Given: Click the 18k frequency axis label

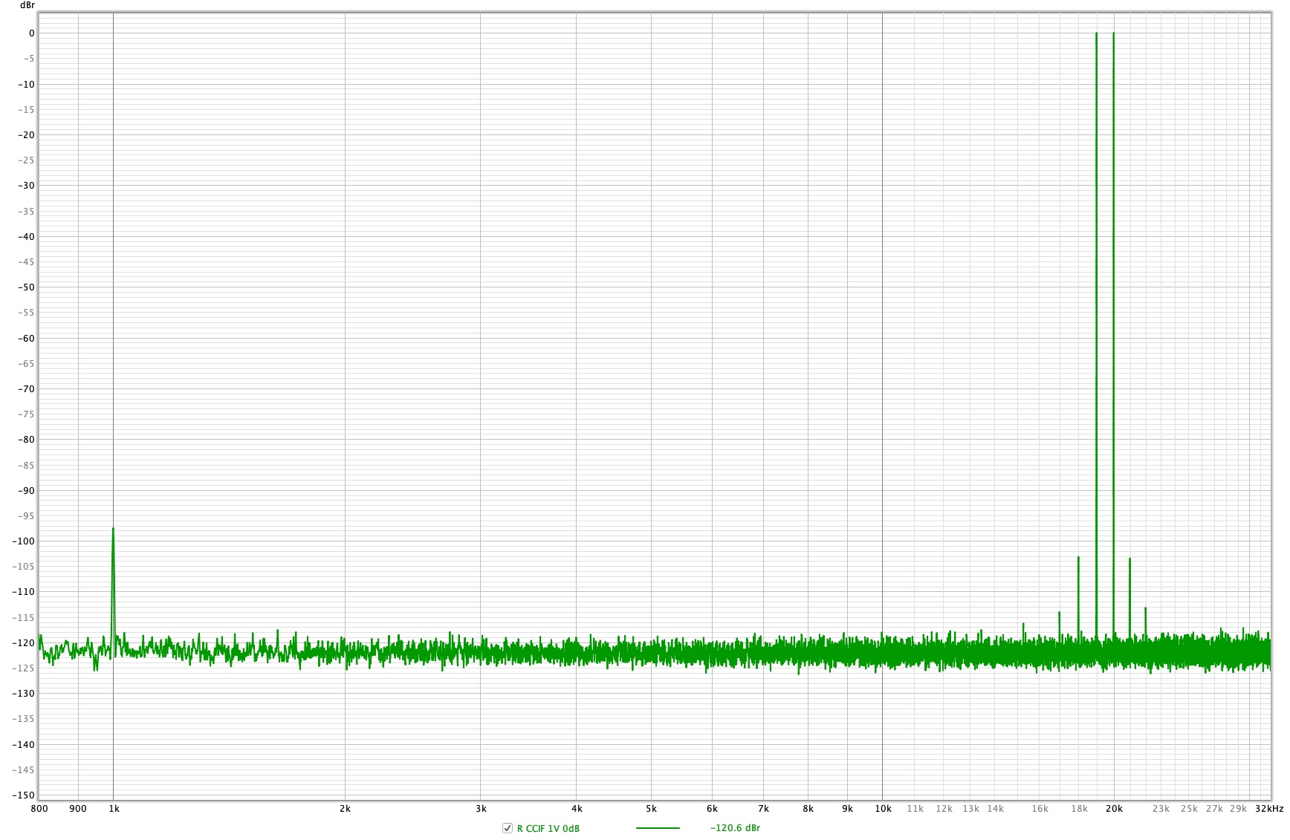Looking at the screenshot, I should point(1079,809).
